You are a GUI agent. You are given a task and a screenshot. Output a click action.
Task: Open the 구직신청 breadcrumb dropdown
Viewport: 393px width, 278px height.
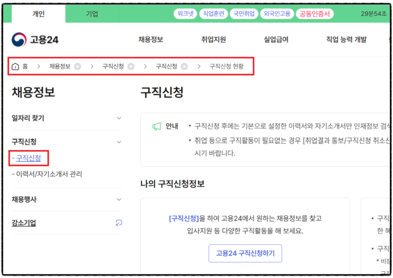131,66
